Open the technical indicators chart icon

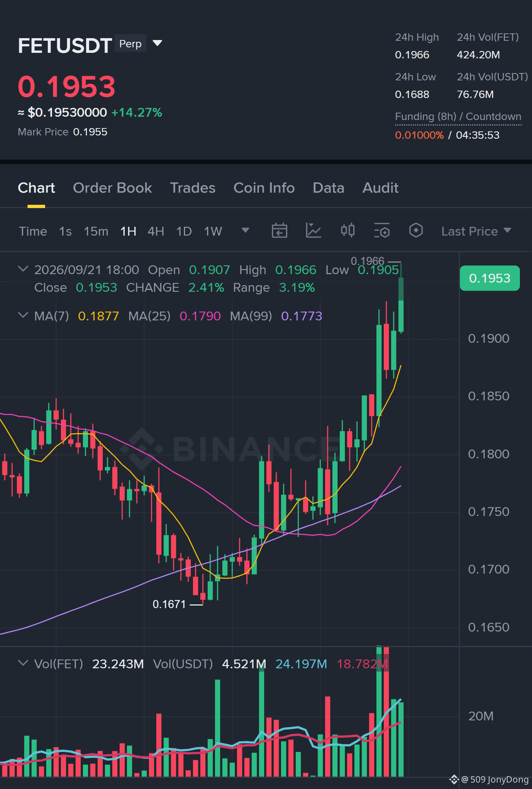coord(313,231)
